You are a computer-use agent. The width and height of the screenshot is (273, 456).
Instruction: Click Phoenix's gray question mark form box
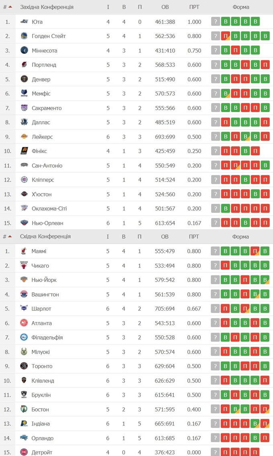point(216,151)
